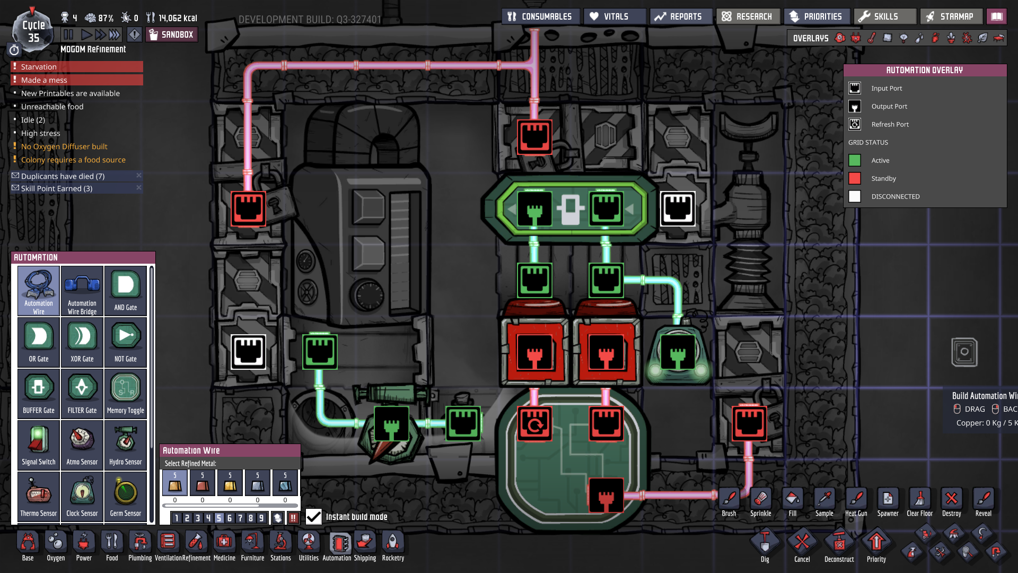Toggle the Sandbox mode button

(172, 35)
